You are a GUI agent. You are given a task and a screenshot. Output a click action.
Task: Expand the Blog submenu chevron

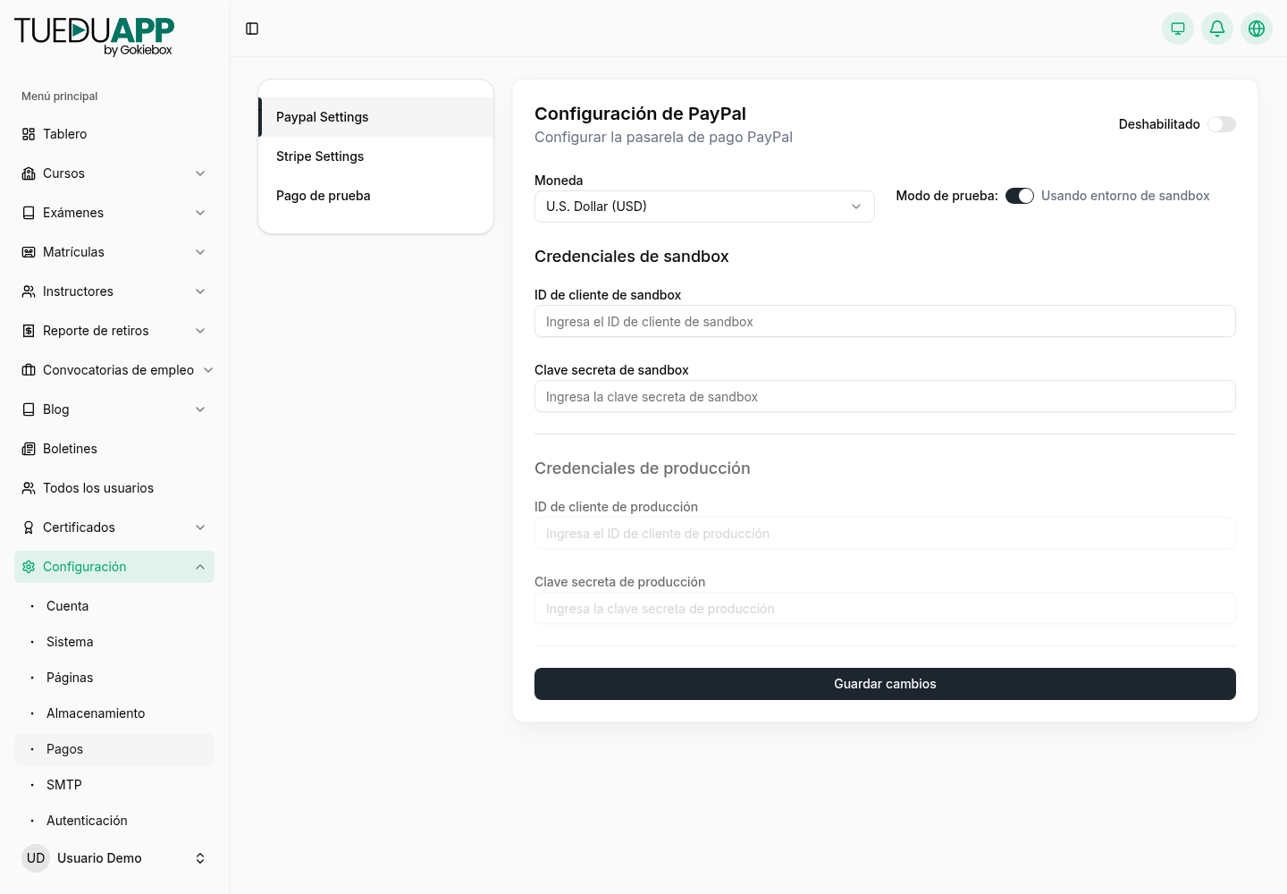(200, 409)
